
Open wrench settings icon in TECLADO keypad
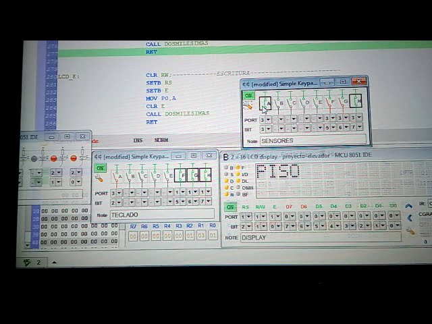tap(99, 179)
